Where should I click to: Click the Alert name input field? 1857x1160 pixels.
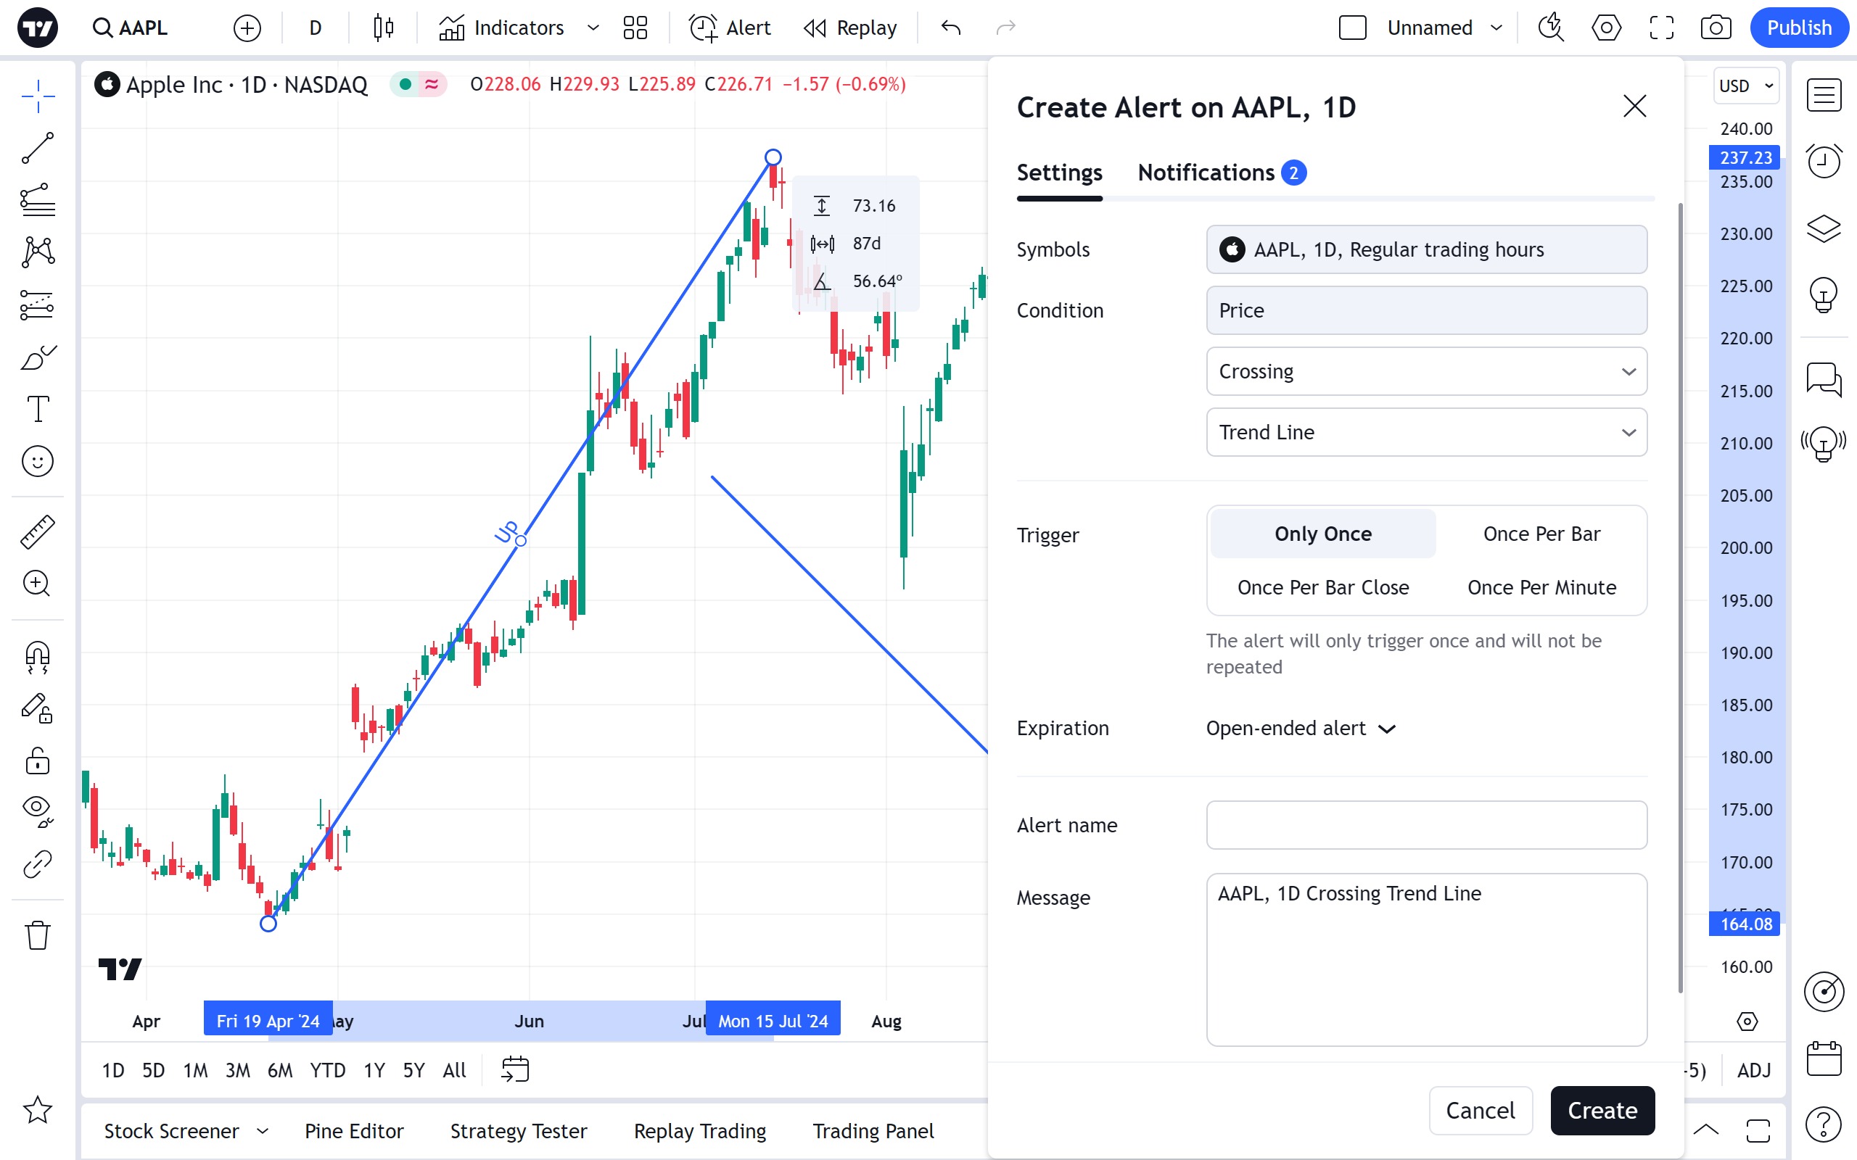pyautogui.click(x=1427, y=826)
